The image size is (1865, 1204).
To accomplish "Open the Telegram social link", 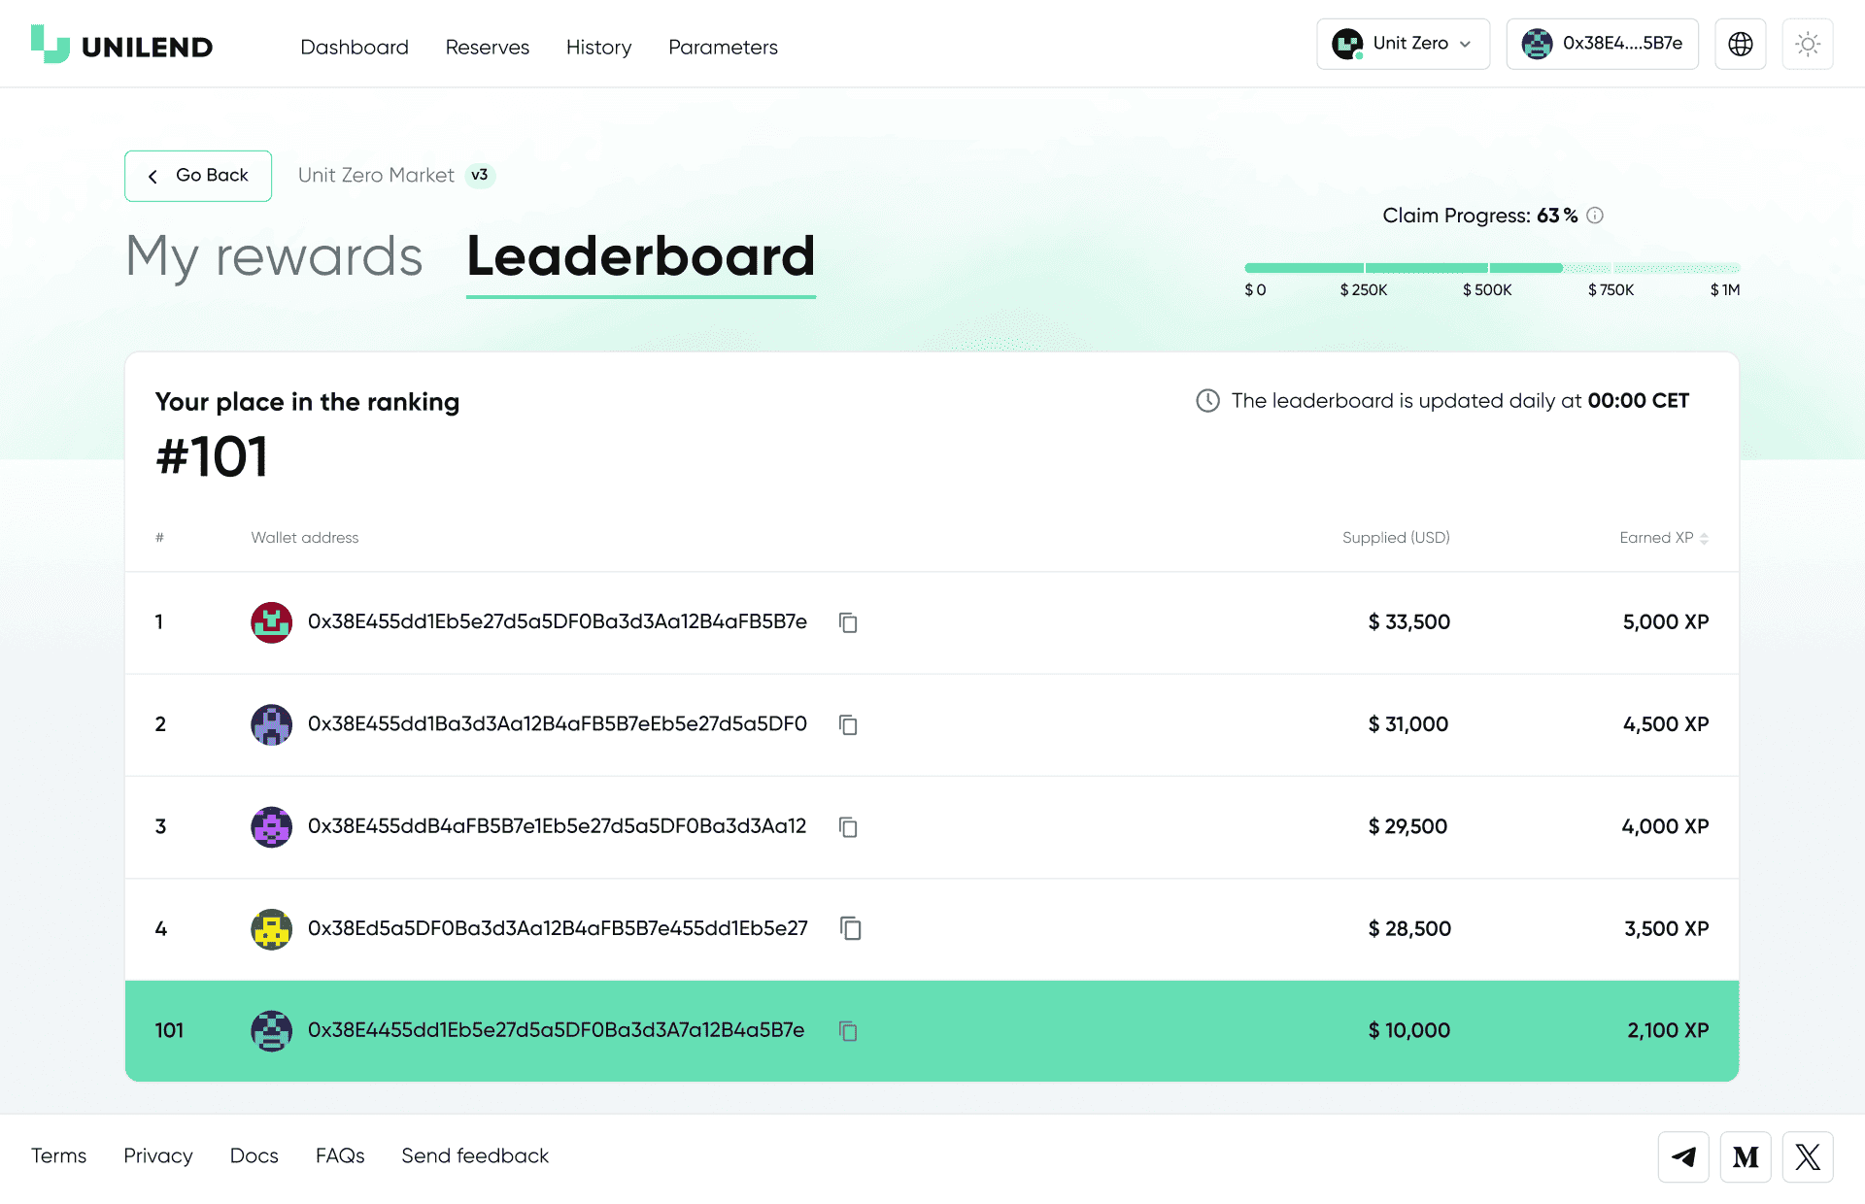I will 1682,1156.
